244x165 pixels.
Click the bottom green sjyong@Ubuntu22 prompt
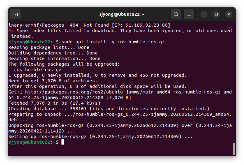tap(29, 142)
